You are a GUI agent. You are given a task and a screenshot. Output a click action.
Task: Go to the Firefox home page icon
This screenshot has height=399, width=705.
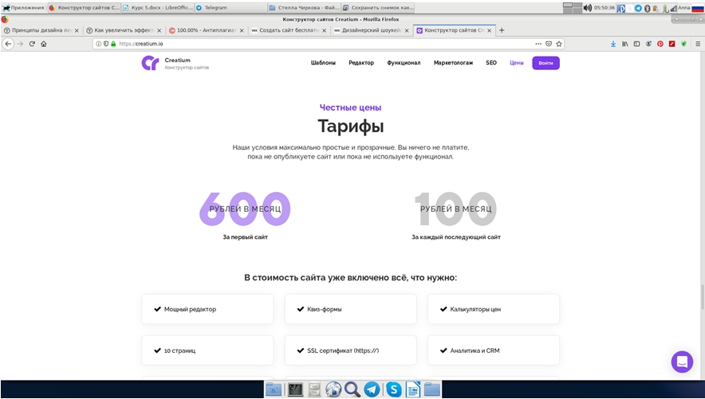tap(44, 44)
